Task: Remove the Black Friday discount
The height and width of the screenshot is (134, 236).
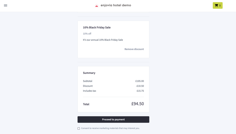Action: click(x=134, y=49)
